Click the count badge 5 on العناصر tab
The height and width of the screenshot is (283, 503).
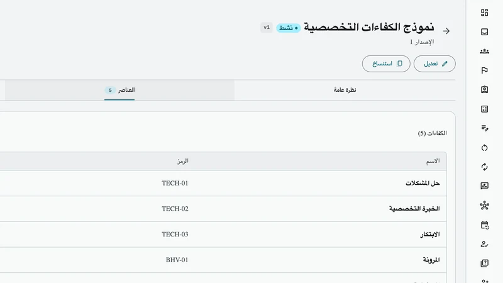click(x=110, y=90)
